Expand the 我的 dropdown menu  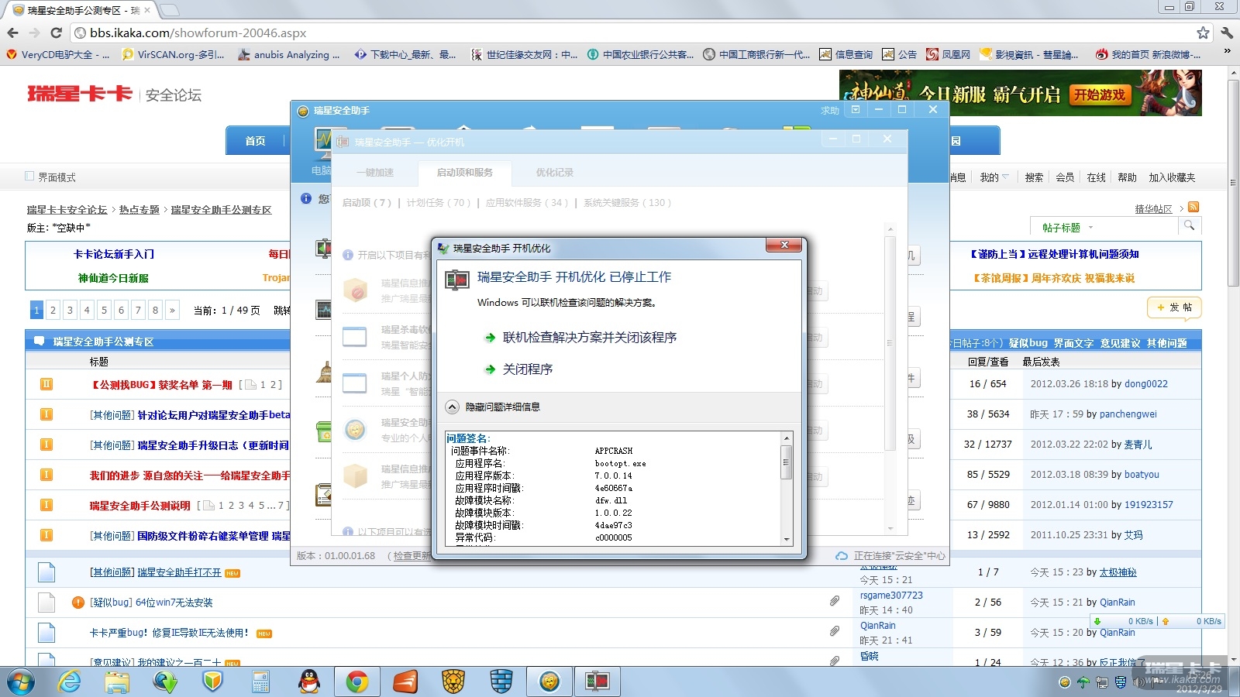(994, 177)
